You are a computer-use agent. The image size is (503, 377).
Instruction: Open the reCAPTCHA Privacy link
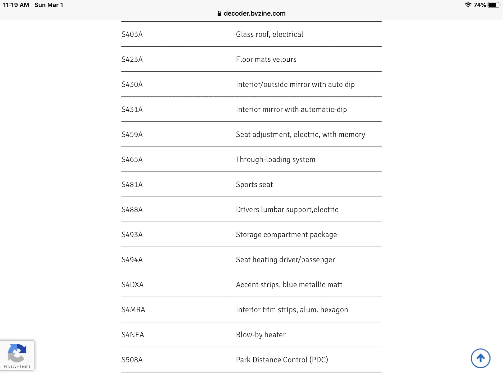coord(10,366)
